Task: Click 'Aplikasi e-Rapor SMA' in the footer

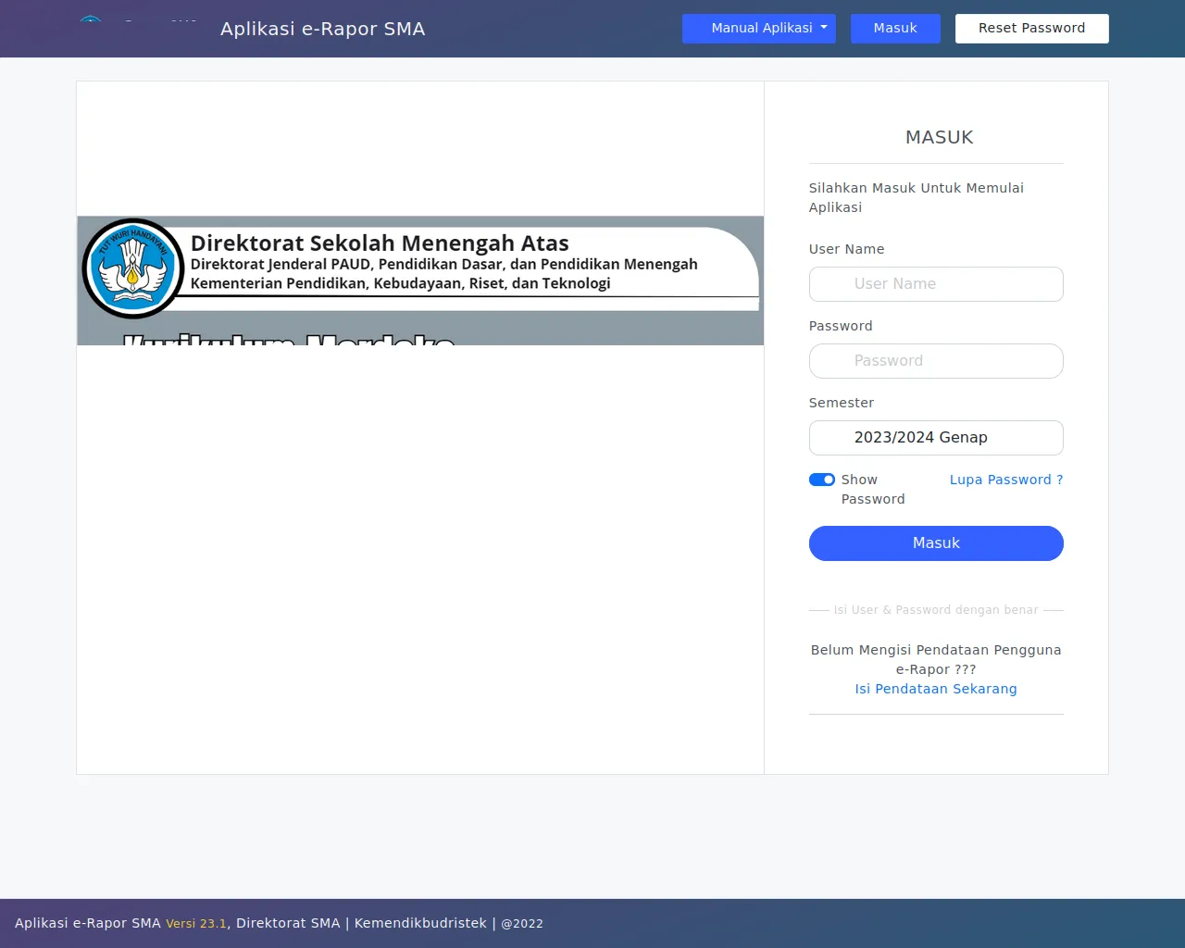Action: coord(88,923)
